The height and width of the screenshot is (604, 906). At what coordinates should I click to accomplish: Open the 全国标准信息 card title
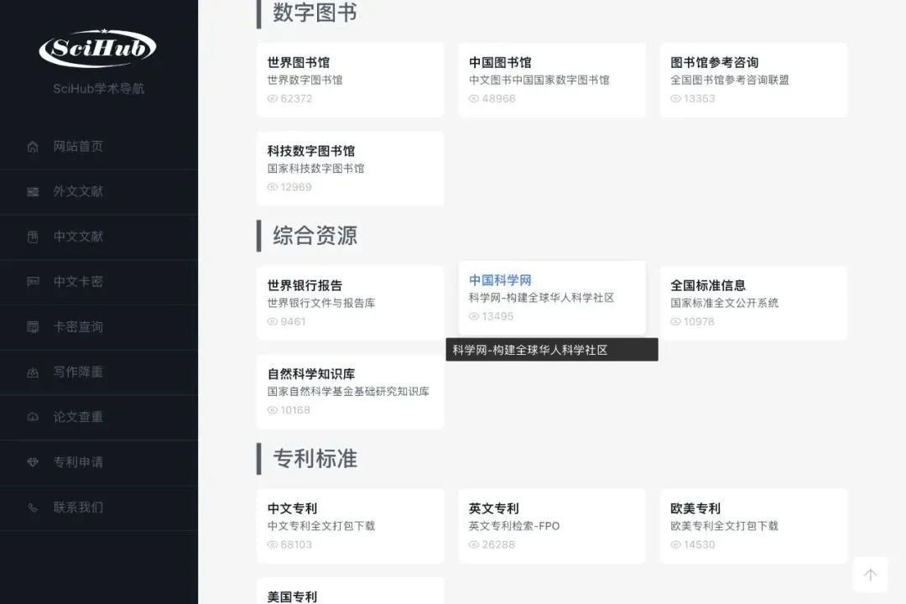708,285
